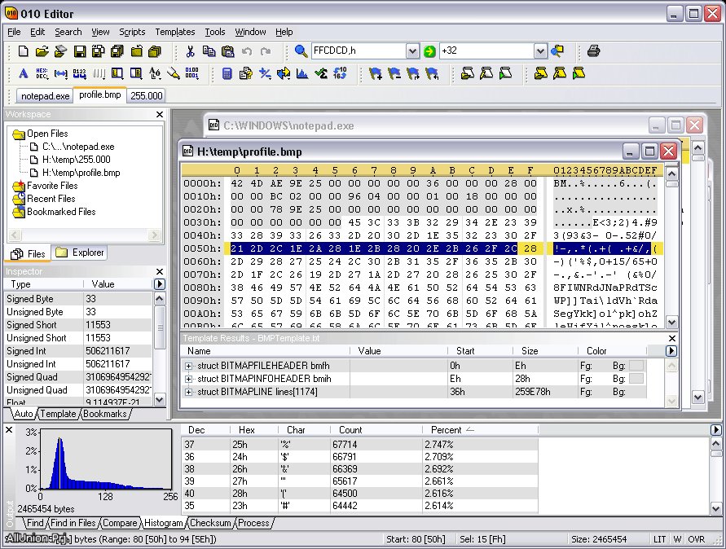Open the Templates menu

pyautogui.click(x=175, y=32)
